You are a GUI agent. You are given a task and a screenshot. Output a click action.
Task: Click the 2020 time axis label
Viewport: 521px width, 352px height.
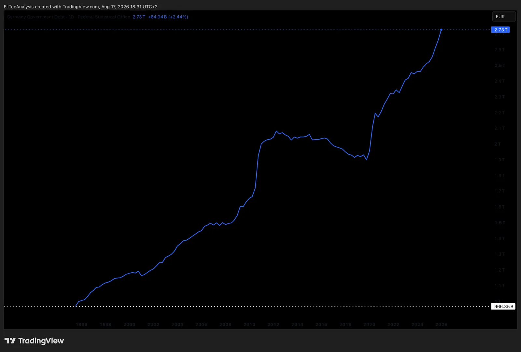tap(369, 324)
